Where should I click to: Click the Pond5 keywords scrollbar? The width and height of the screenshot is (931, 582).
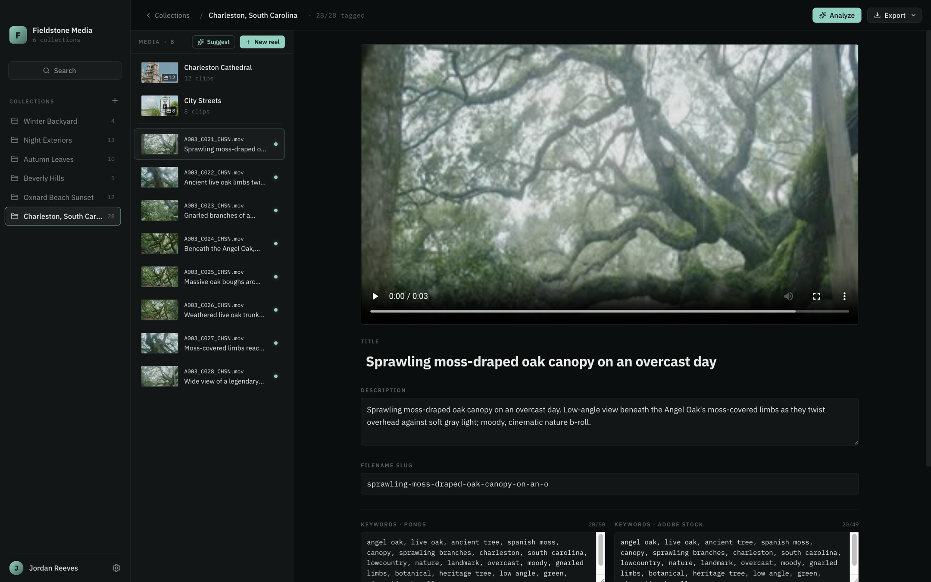click(x=600, y=550)
